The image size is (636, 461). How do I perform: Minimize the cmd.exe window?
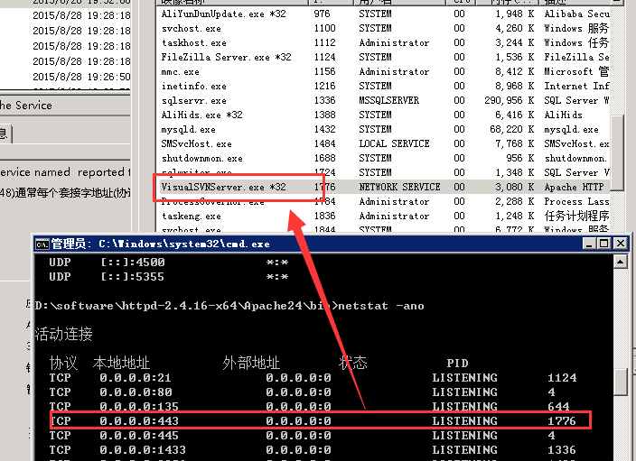click(x=589, y=244)
